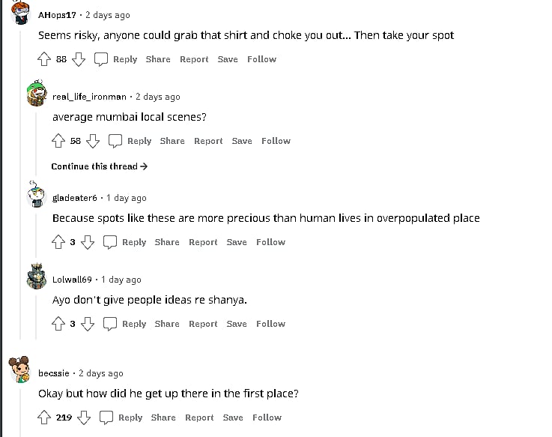Open real_life_ironman's avatar profile
Viewport: 552px width, 437px height.
[x=37, y=94]
